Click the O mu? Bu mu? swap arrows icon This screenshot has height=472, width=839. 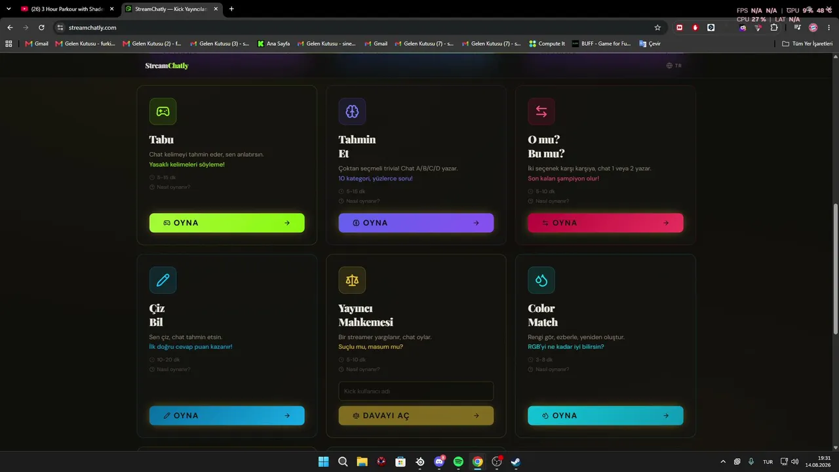click(541, 111)
